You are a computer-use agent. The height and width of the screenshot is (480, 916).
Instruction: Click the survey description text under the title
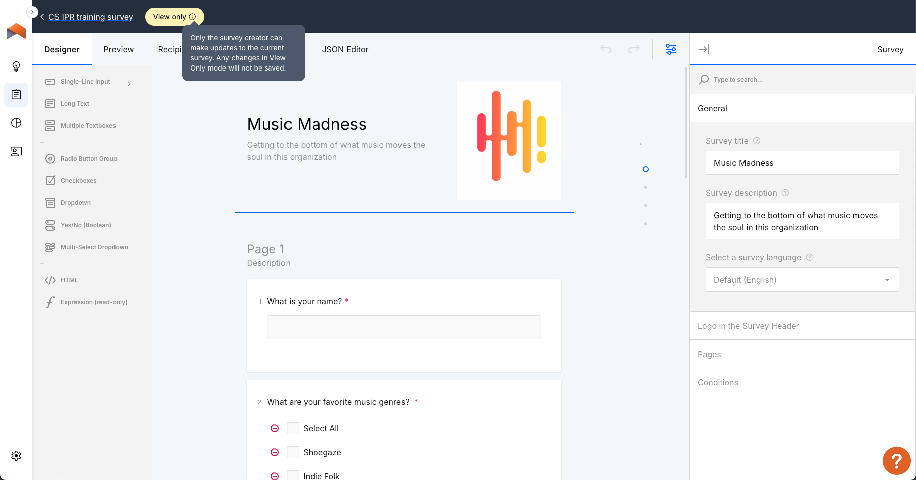pyautogui.click(x=336, y=151)
